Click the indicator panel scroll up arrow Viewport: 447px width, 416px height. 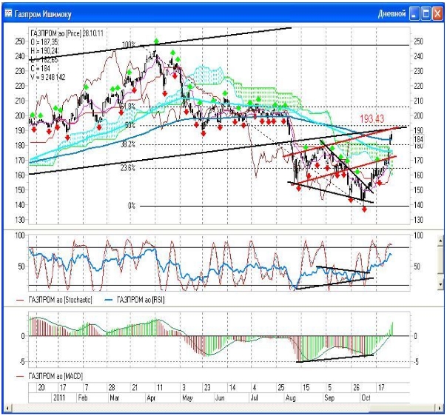pyautogui.click(x=440, y=241)
